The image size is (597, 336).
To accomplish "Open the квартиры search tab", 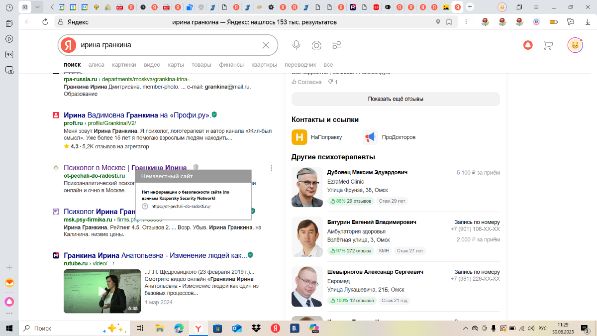I will click(x=264, y=65).
